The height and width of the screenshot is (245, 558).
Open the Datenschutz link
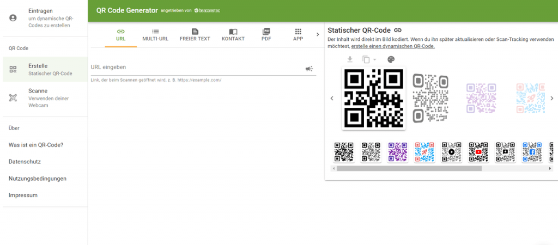click(25, 162)
